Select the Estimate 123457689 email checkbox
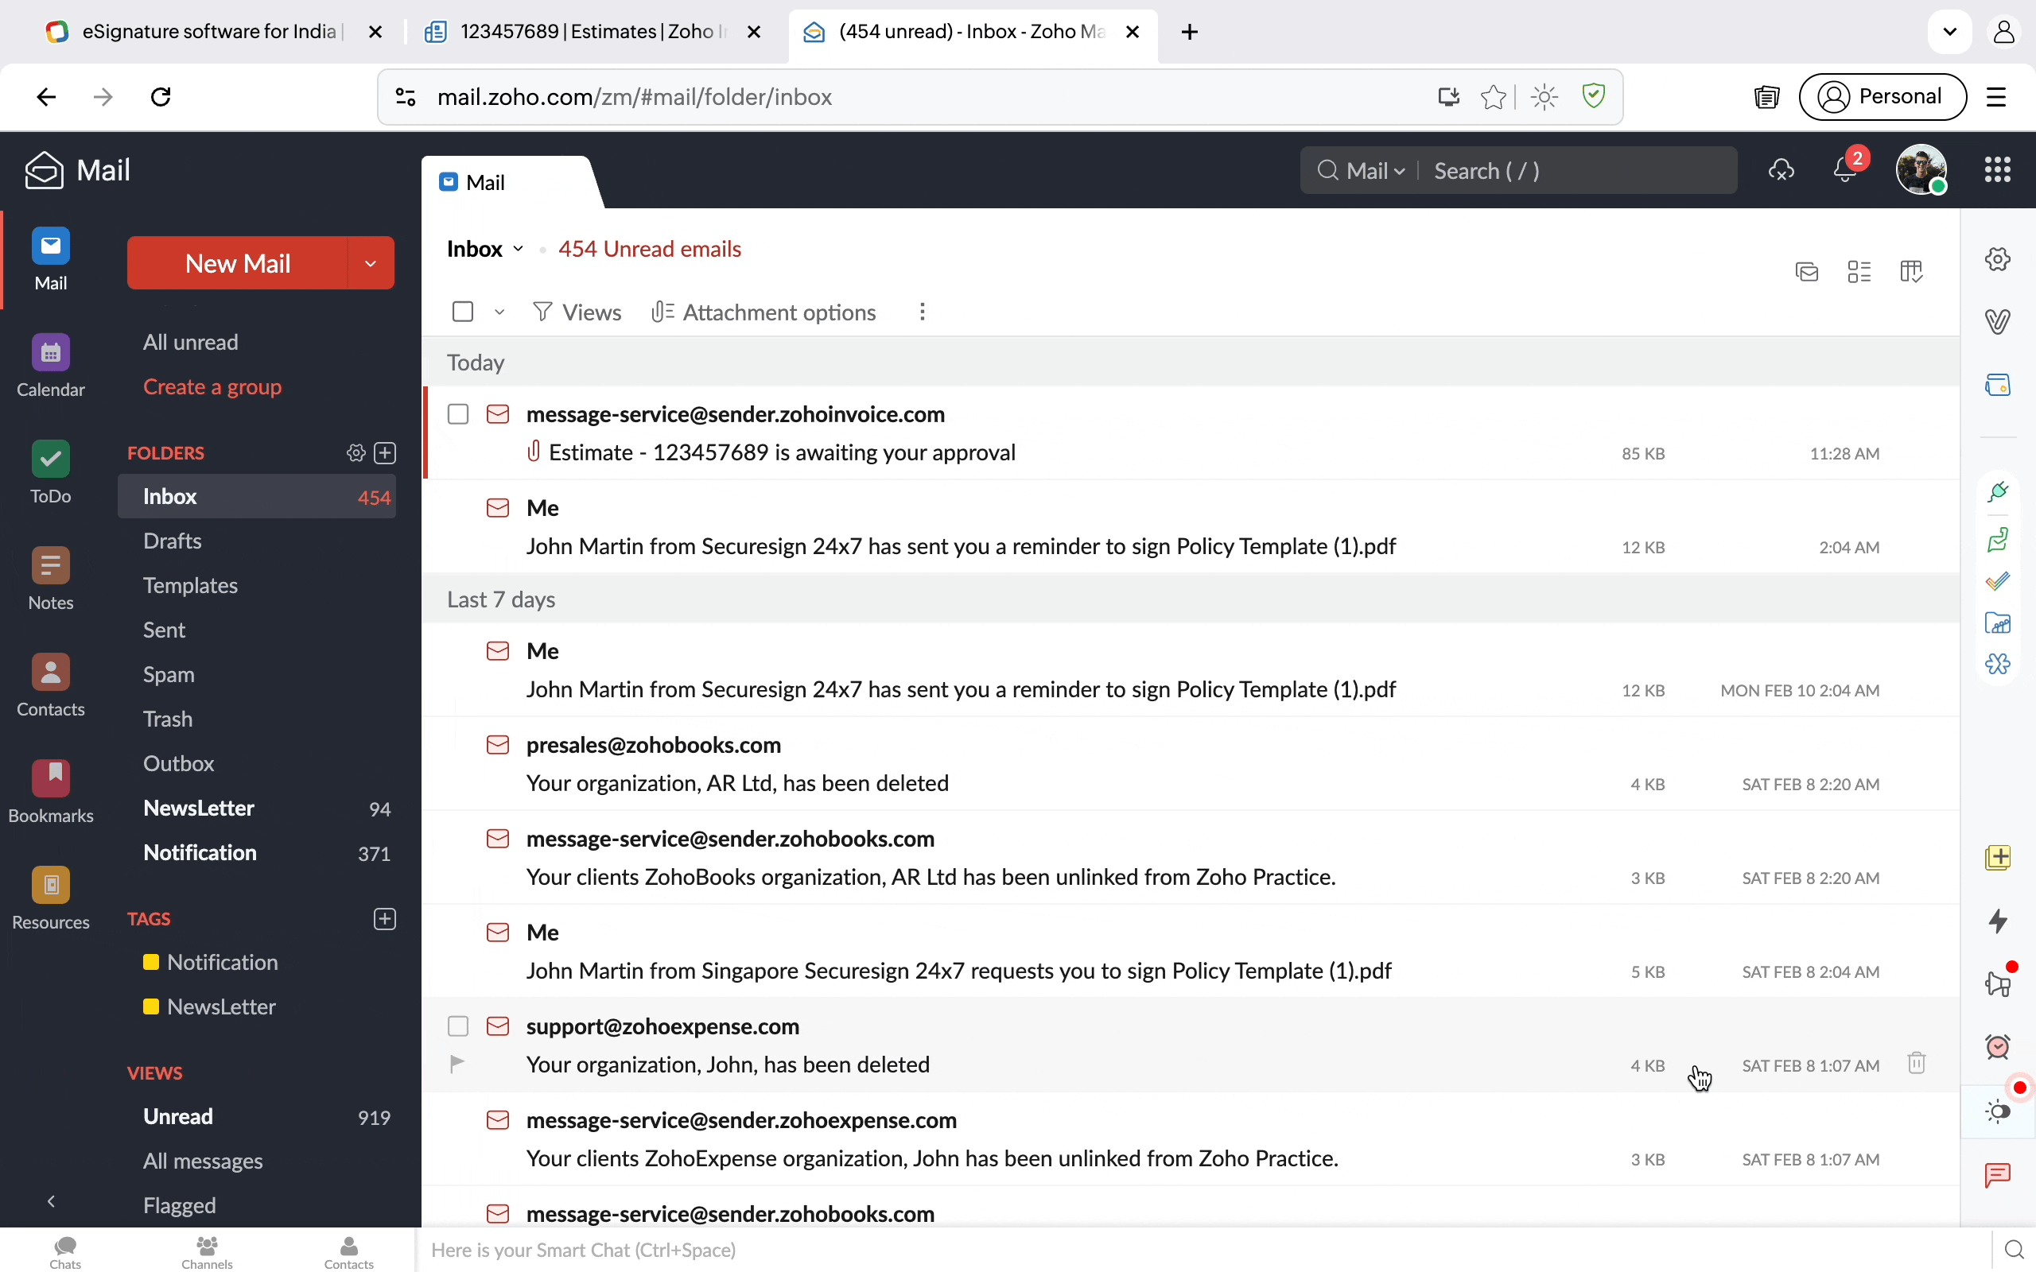Screen dimensions: 2036x1272 pyautogui.click(x=459, y=414)
